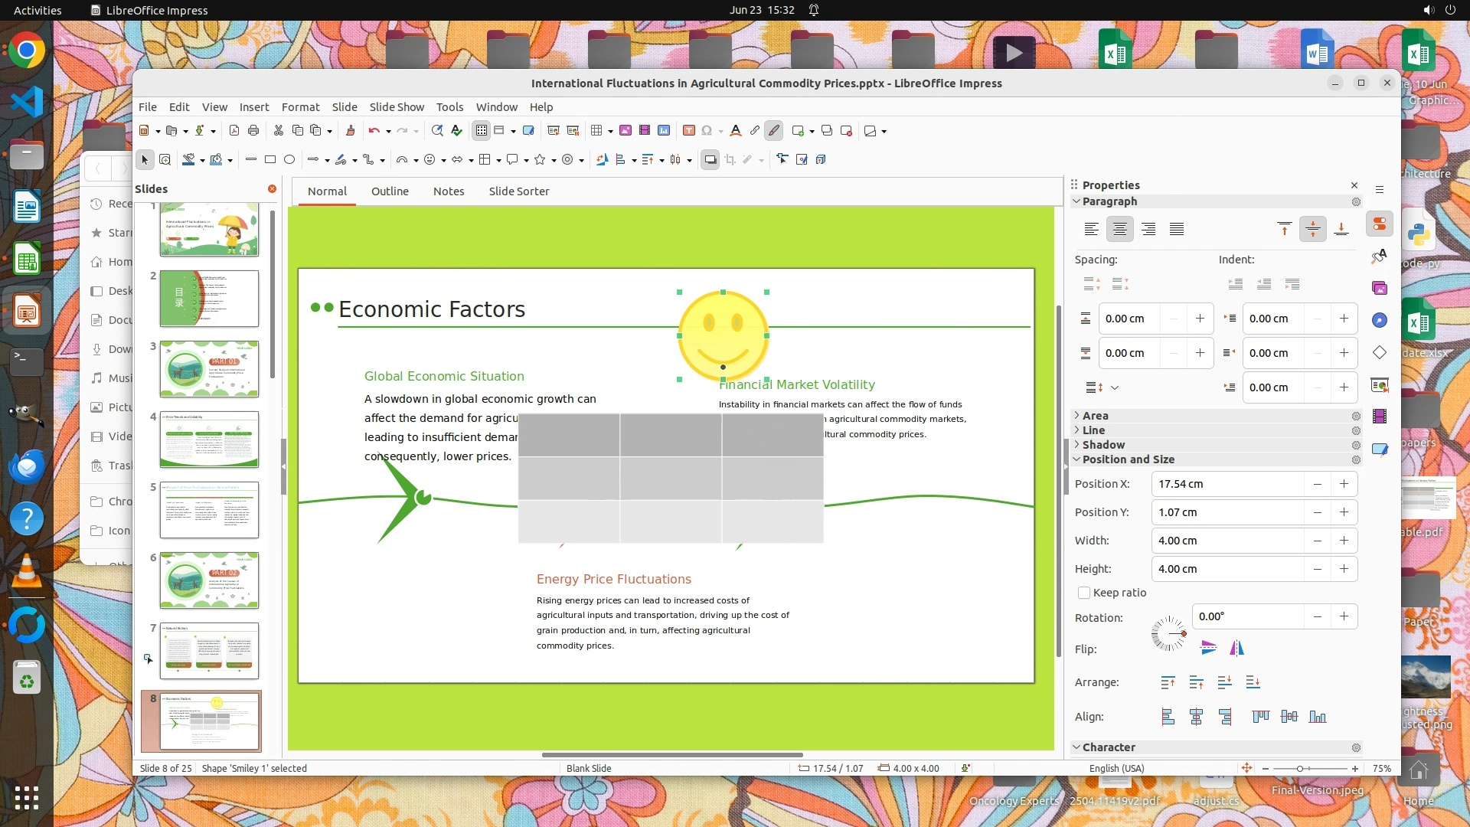Select the Ellipse shape tool

pyautogui.click(x=289, y=159)
